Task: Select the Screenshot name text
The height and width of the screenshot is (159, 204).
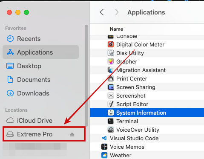Action: click(131, 96)
